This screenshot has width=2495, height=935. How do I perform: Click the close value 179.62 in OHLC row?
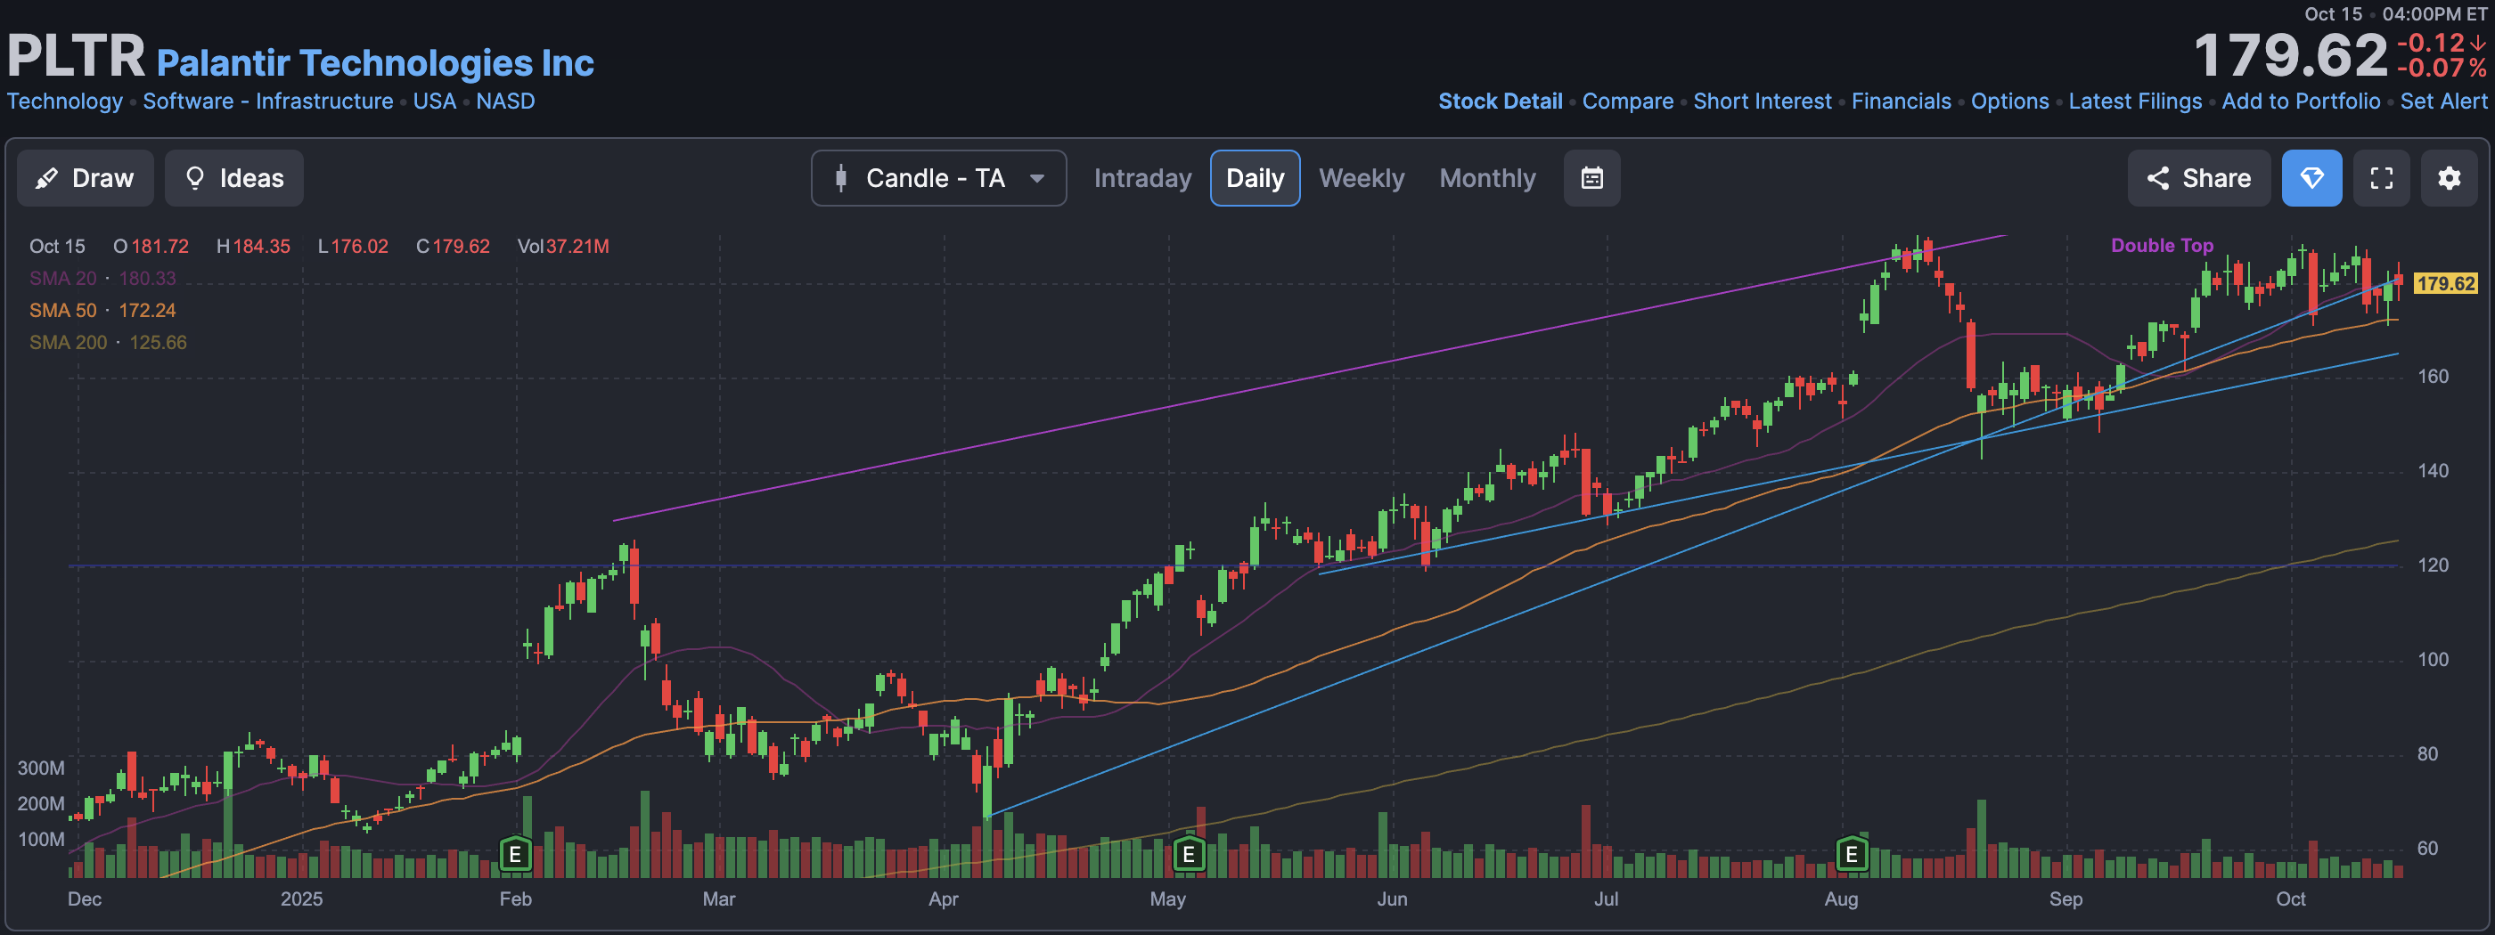click(461, 246)
